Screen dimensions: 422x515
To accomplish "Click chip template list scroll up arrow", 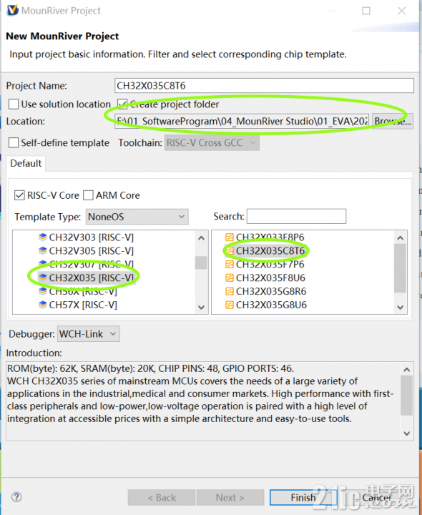I will 400,237.
